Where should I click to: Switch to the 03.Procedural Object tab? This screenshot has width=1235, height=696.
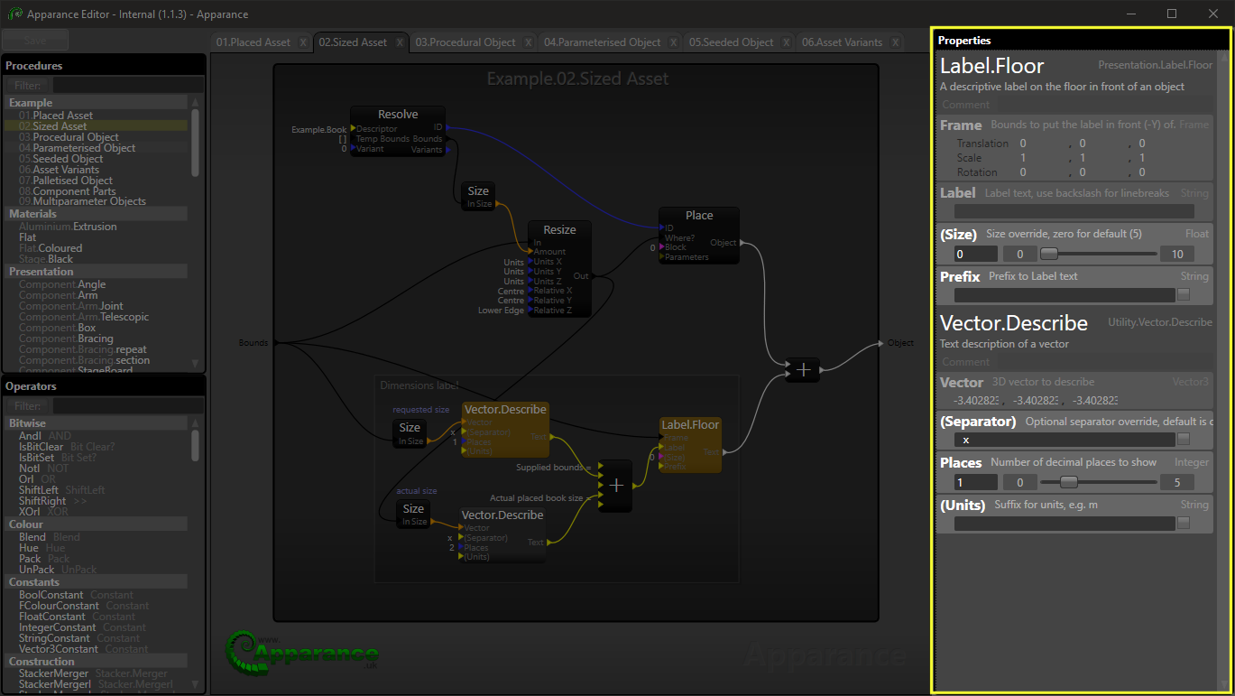click(465, 42)
